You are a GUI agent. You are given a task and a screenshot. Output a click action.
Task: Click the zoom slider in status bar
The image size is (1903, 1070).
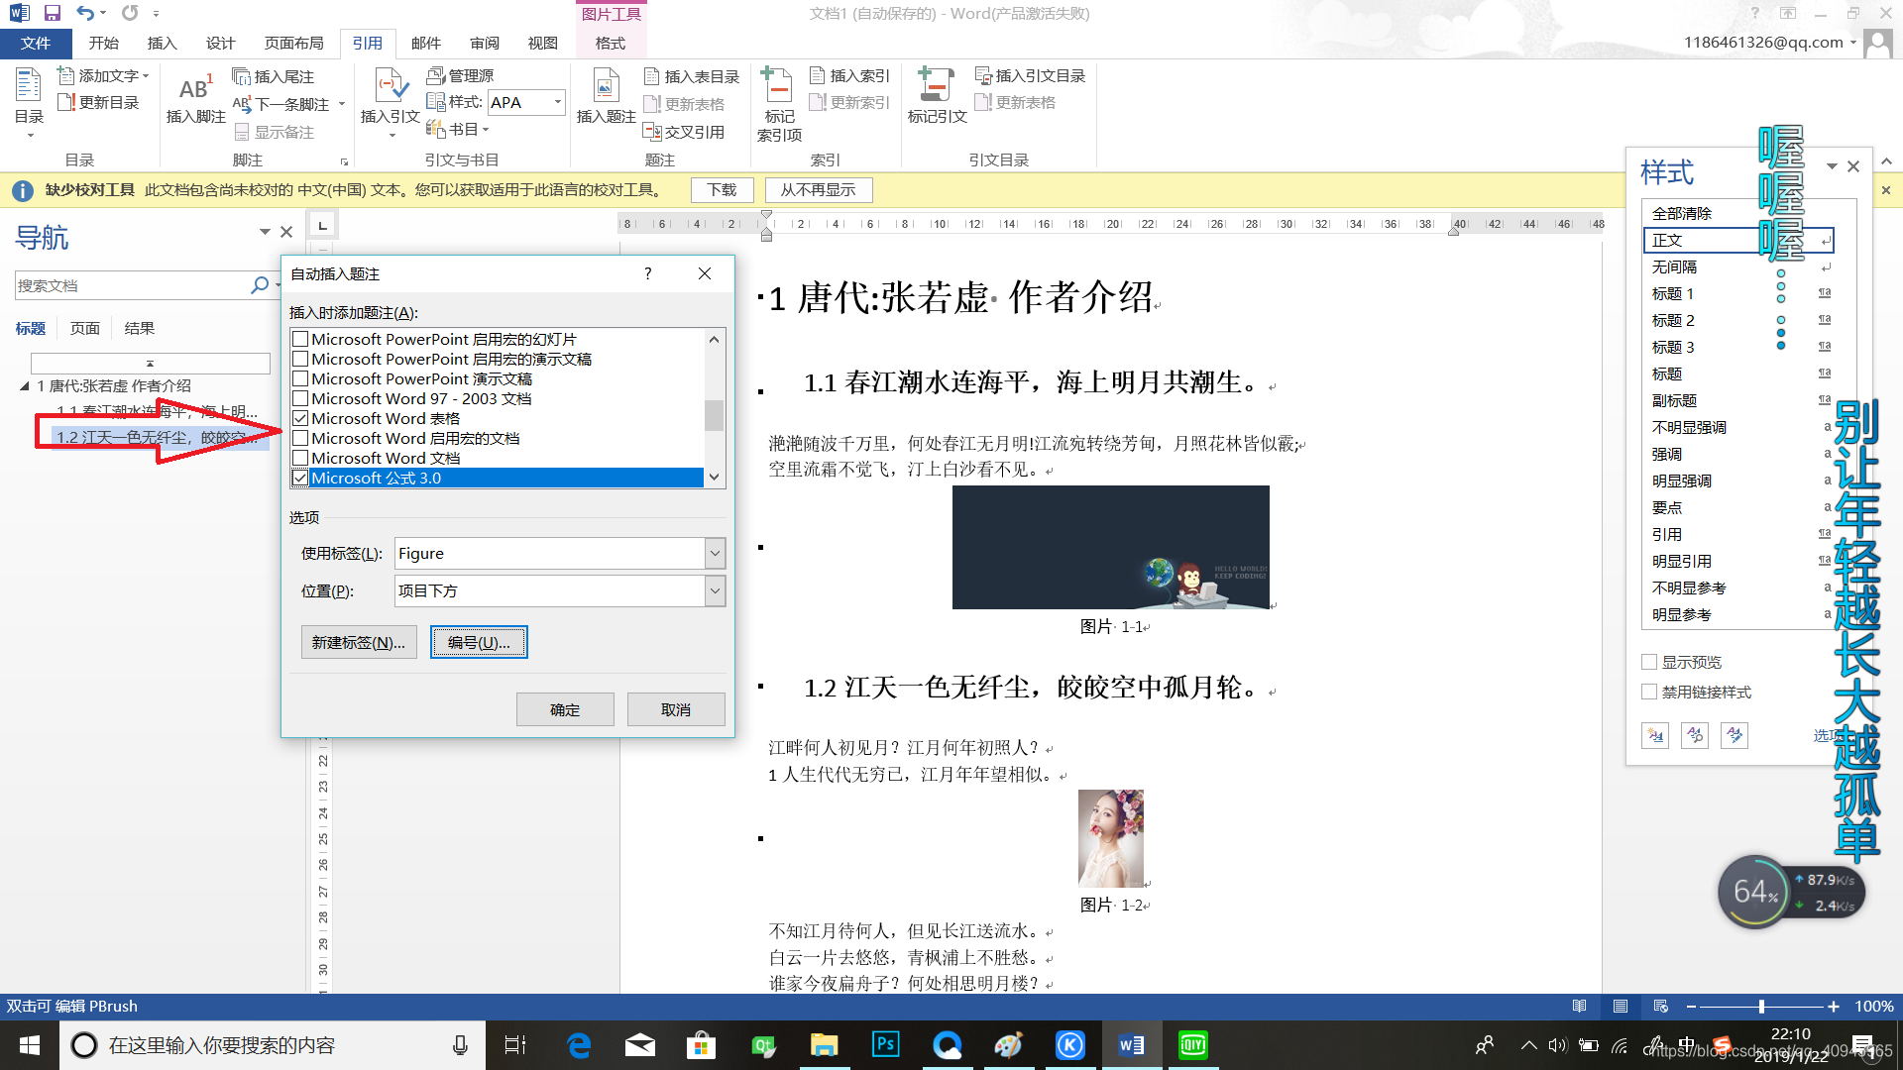[x=1763, y=1006]
